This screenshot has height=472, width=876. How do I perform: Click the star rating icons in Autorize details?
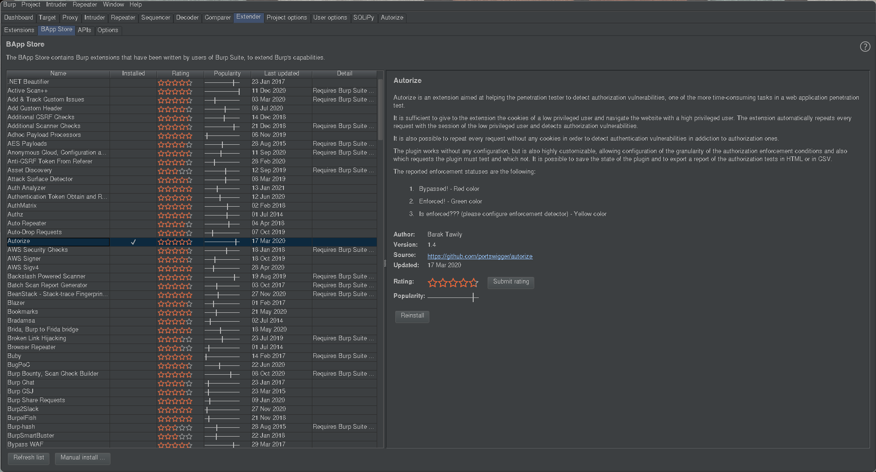click(453, 283)
